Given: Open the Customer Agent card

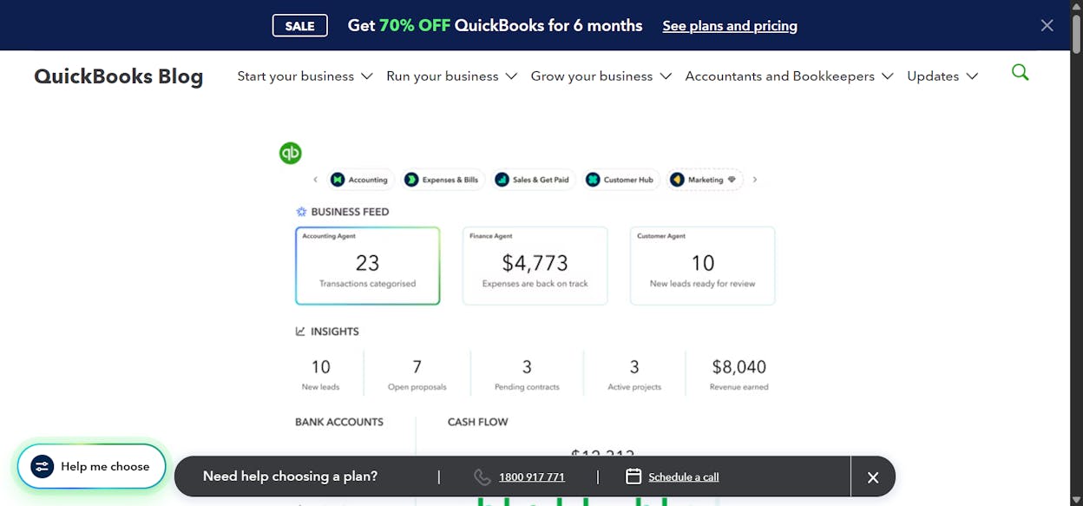Looking at the screenshot, I should [702, 266].
